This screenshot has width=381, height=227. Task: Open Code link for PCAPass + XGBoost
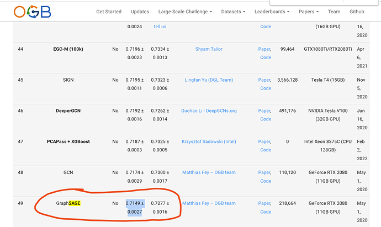click(266, 150)
